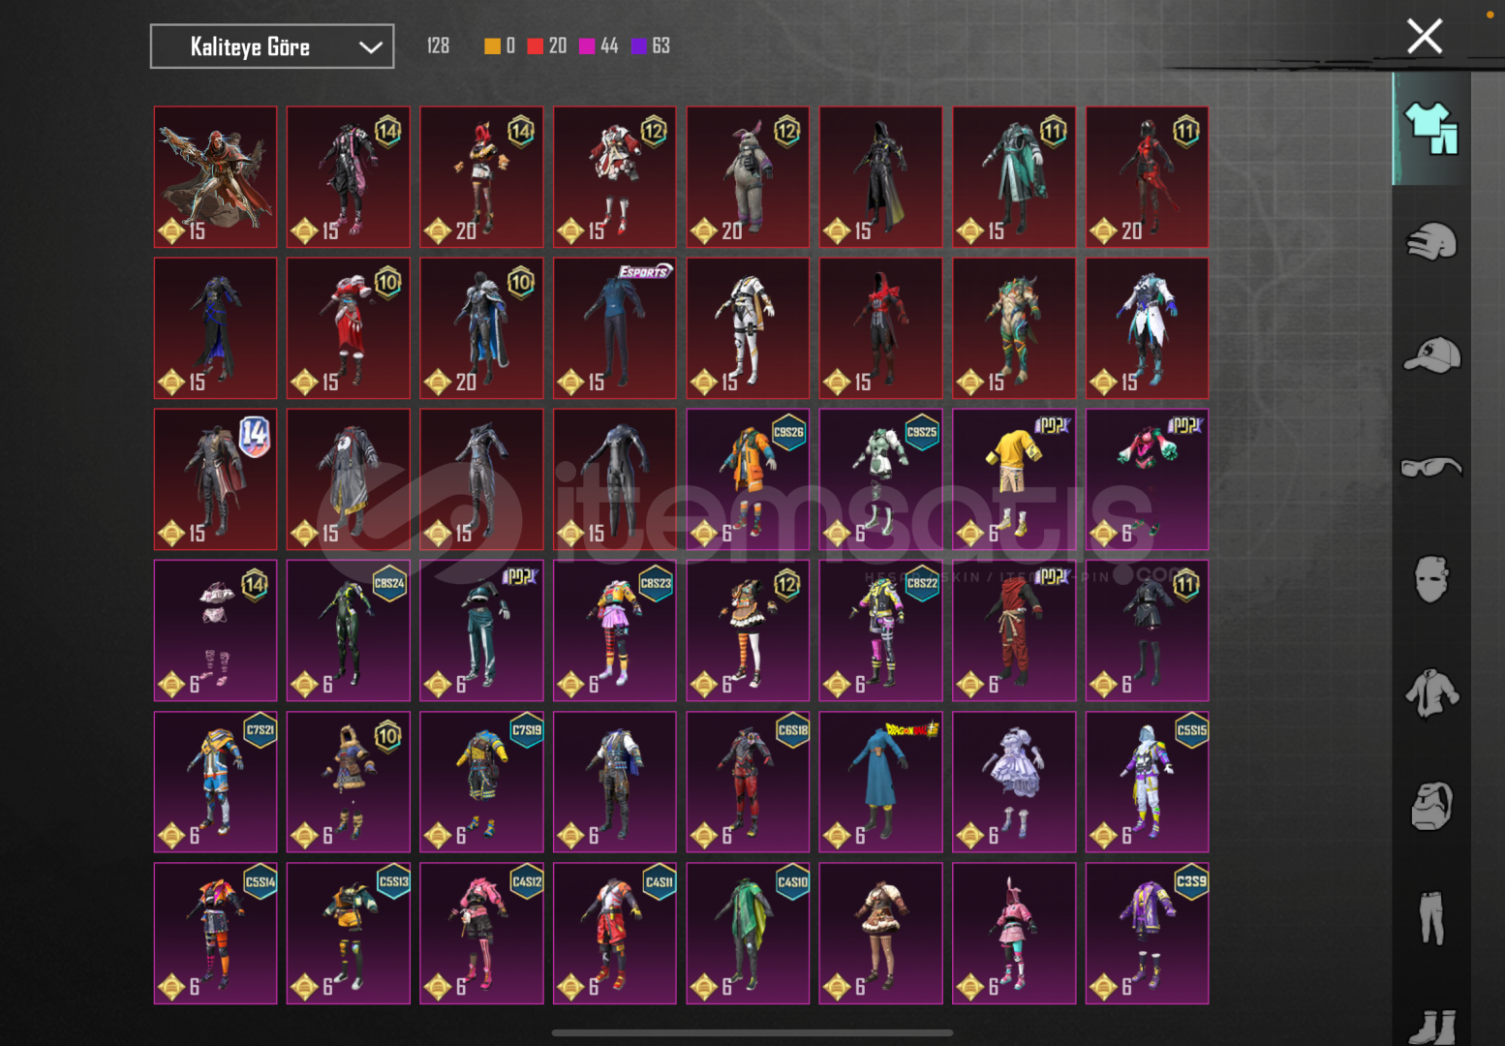Select the boots category icon

[x=1433, y=1027]
